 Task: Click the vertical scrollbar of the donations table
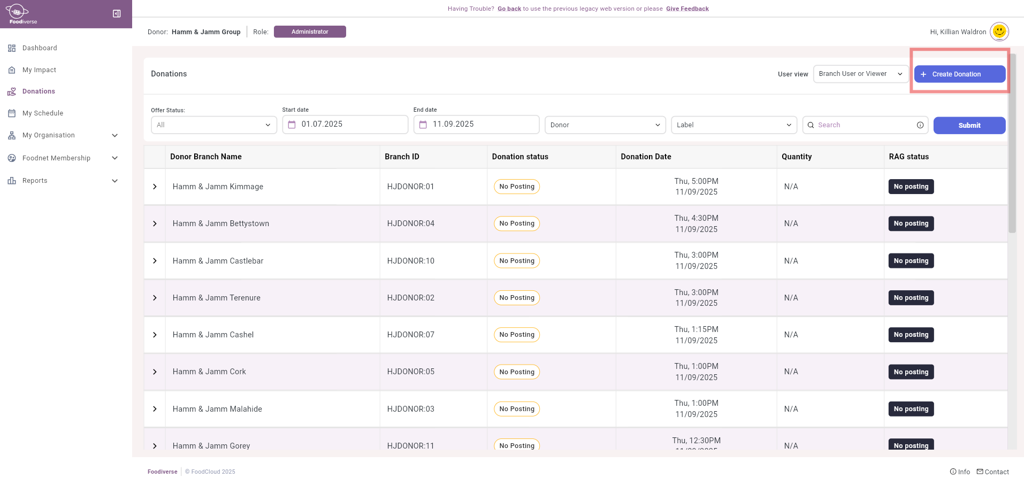tap(1012, 144)
